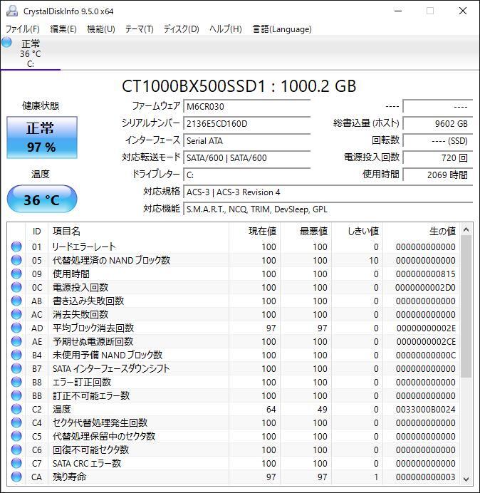This screenshot has height=493, width=480.
Task: Click threshold value 10 in the 05 row
Action: pos(374,261)
